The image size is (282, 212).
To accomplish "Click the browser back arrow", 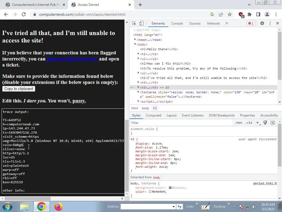I will pyautogui.click(x=6, y=14).
